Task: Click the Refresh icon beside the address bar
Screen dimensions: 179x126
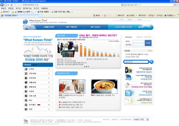Action: 129,5
